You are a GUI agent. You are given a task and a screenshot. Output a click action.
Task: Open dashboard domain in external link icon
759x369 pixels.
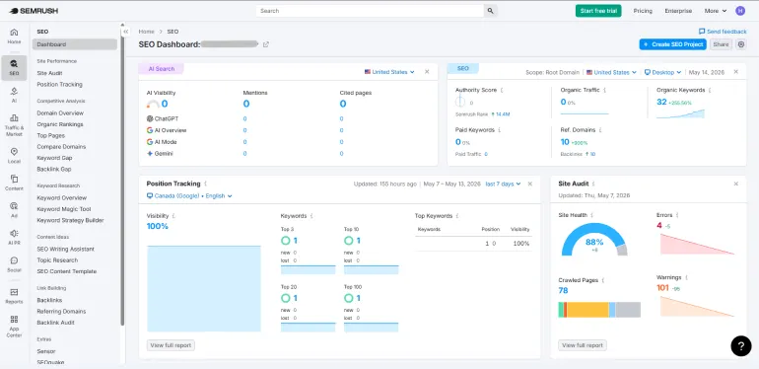click(x=266, y=44)
